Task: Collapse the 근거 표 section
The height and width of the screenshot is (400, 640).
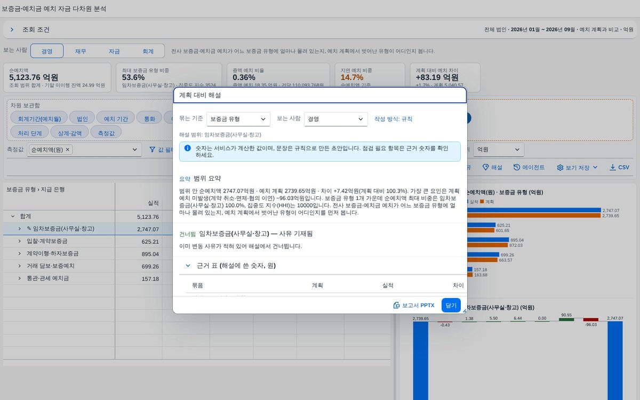Action: 188,266
